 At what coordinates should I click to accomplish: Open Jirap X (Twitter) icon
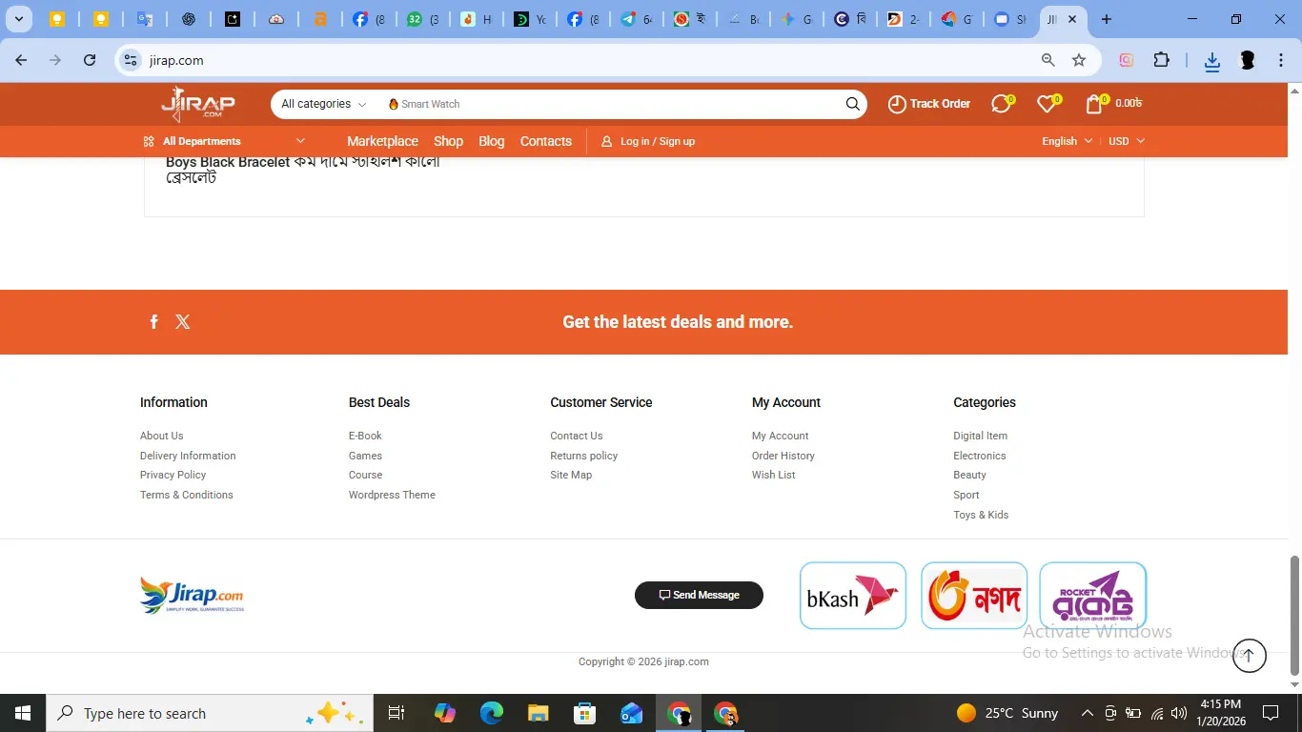coord(183,322)
